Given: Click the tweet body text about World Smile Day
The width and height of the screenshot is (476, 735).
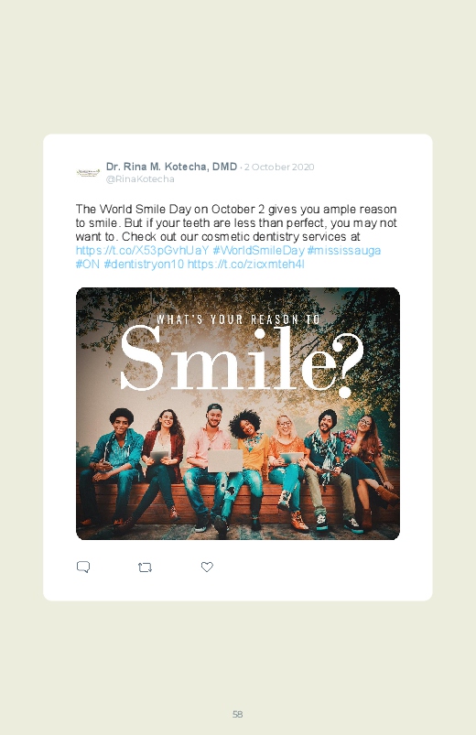Looking at the screenshot, I should point(236,222).
